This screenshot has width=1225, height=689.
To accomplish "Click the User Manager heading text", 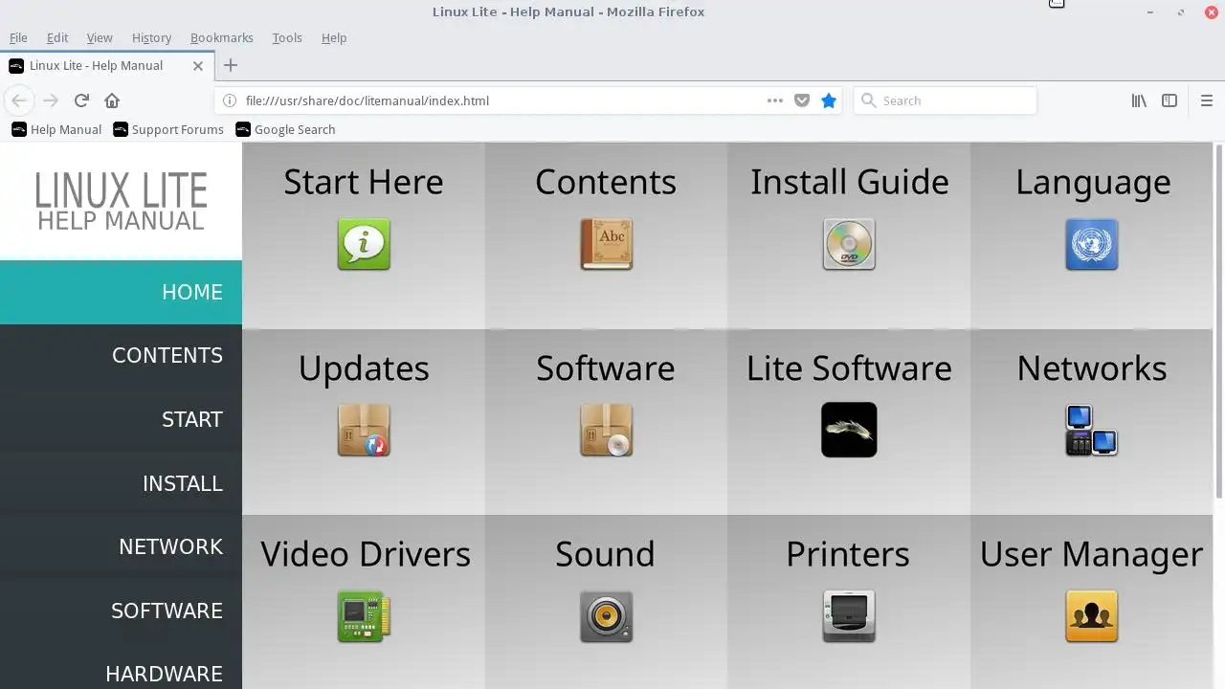I will click(1091, 554).
